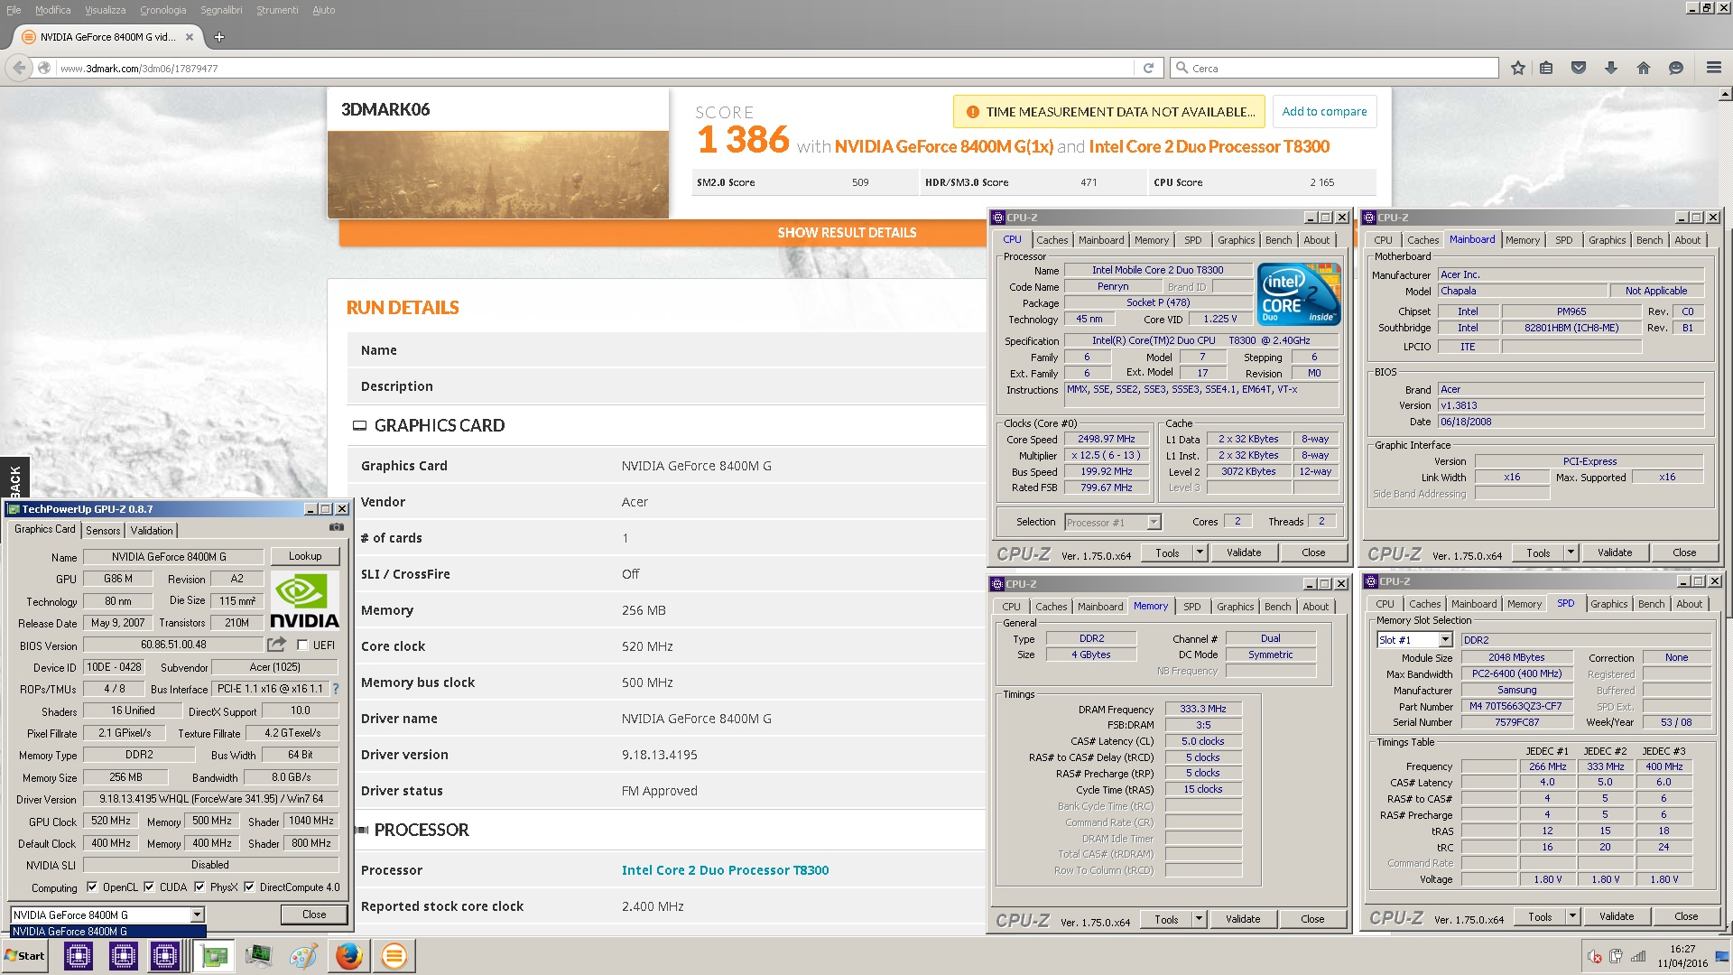1733x975 pixels.
Task: Open a new browser tab
Action: (x=219, y=37)
